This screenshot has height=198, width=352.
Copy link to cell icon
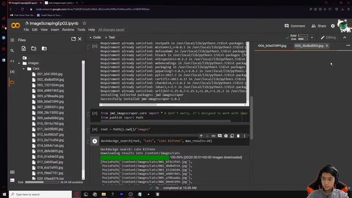click(213, 136)
